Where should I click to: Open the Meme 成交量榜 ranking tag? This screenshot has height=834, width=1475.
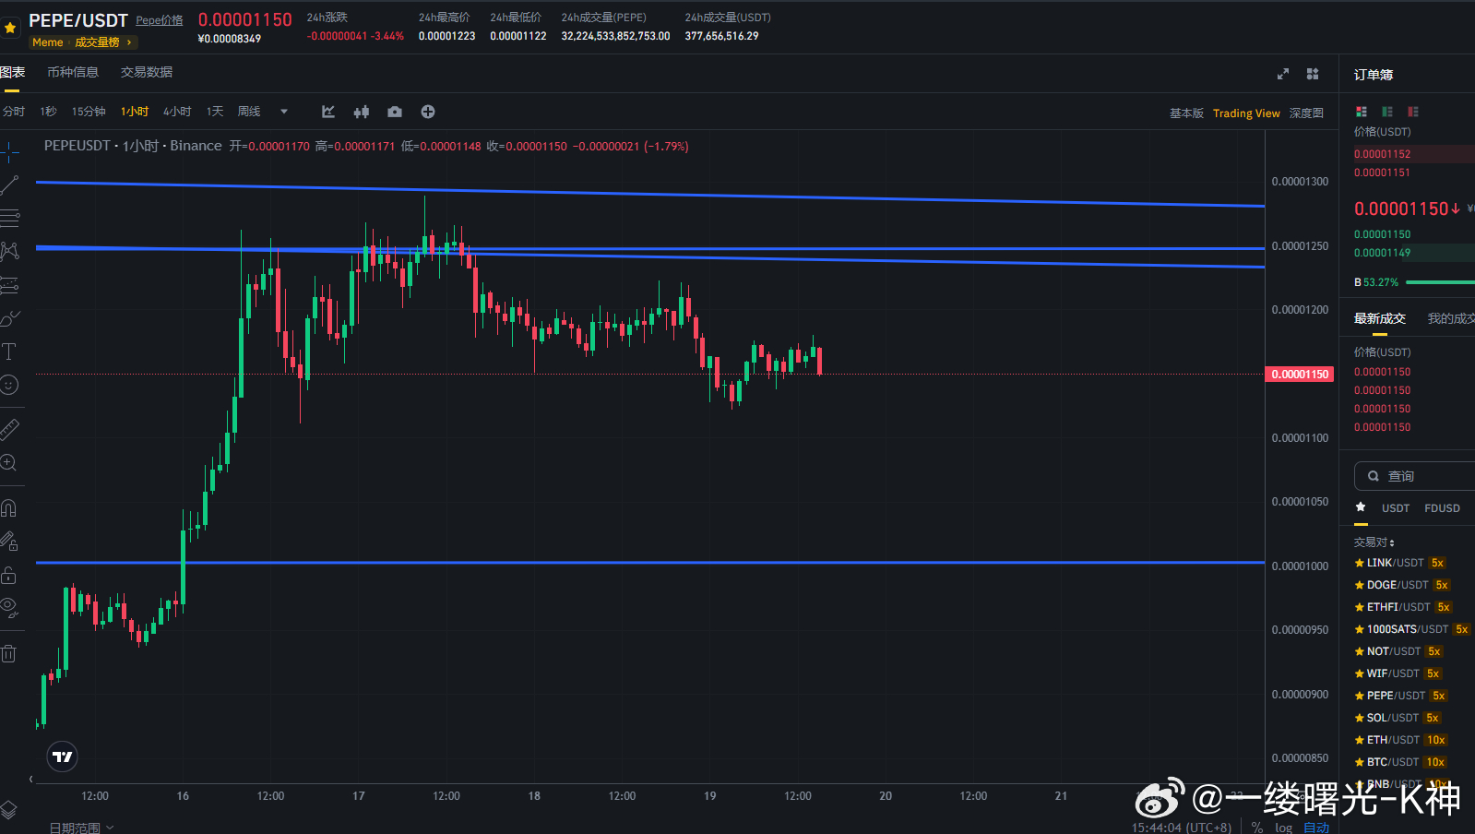[82, 42]
